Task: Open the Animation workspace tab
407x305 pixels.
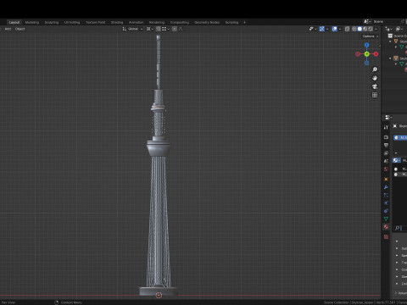Action: coord(136,22)
